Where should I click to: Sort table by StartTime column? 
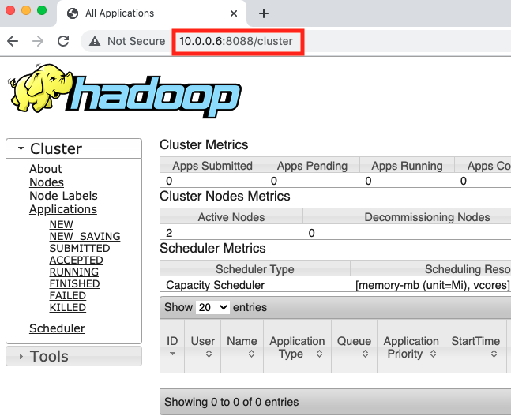point(475,347)
